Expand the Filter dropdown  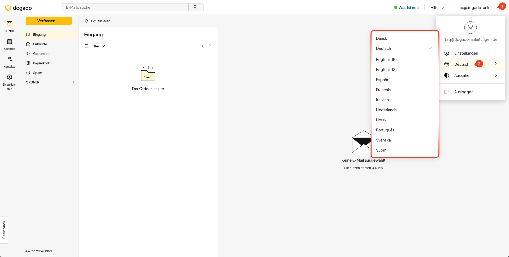(x=98, y=46)
